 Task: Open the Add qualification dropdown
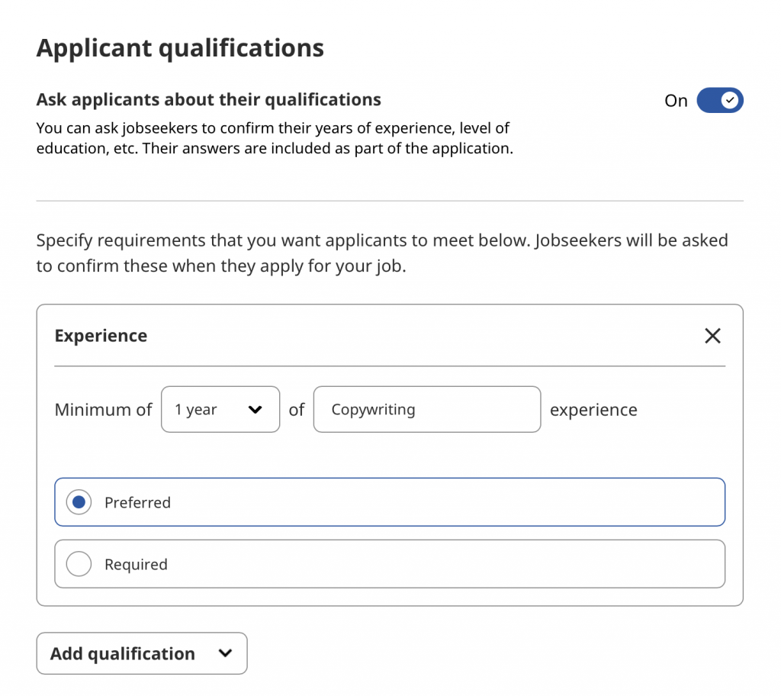pos(141,653)
